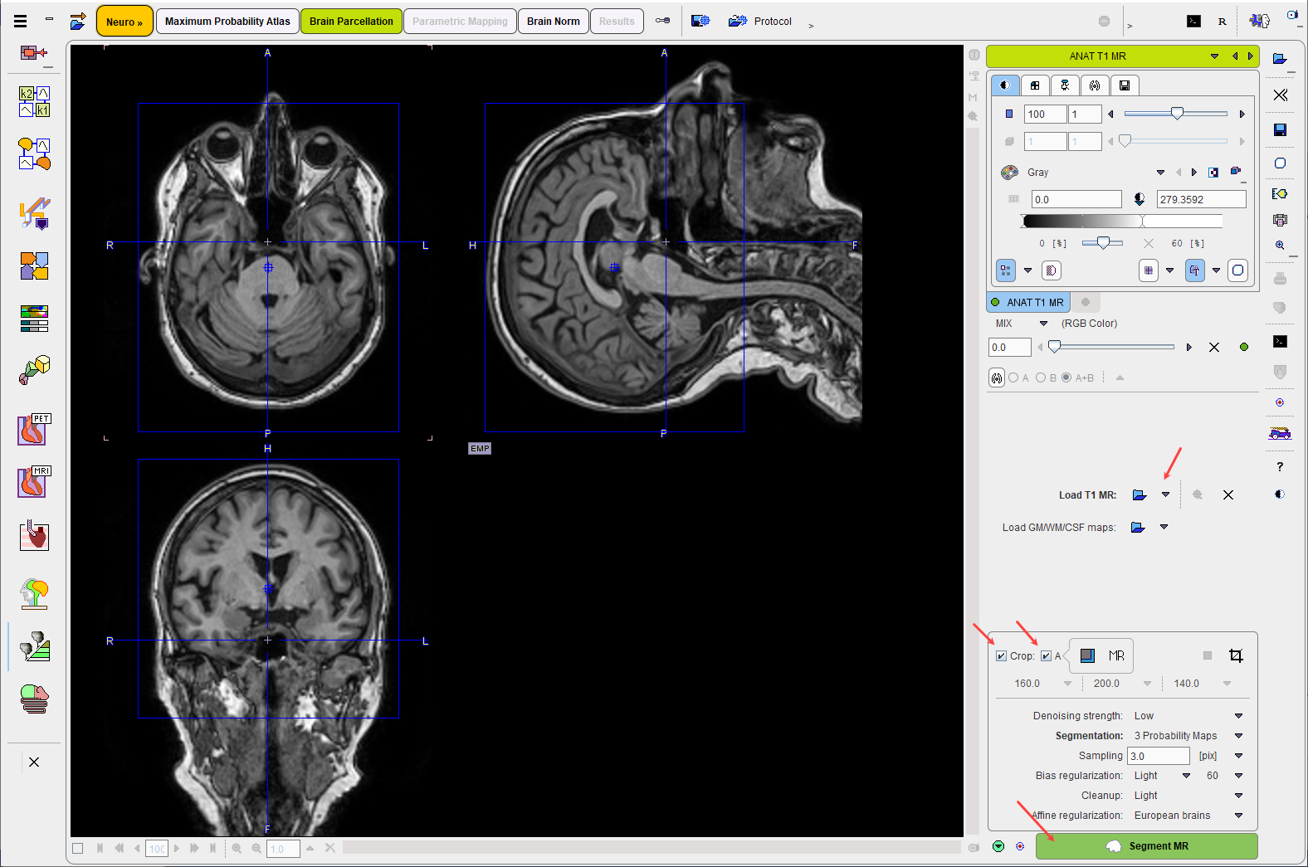The image size is (1308, 867).
Task: Open the 140.0 crop size dropdown
Action: (1227, 684)
